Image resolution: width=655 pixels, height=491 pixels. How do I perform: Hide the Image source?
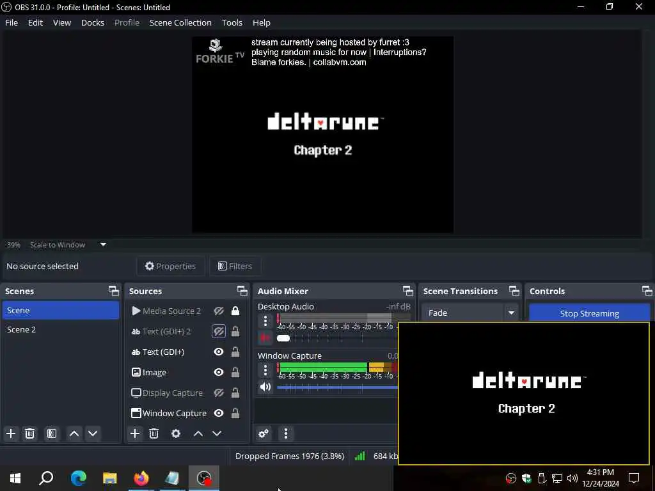[219, 372]
